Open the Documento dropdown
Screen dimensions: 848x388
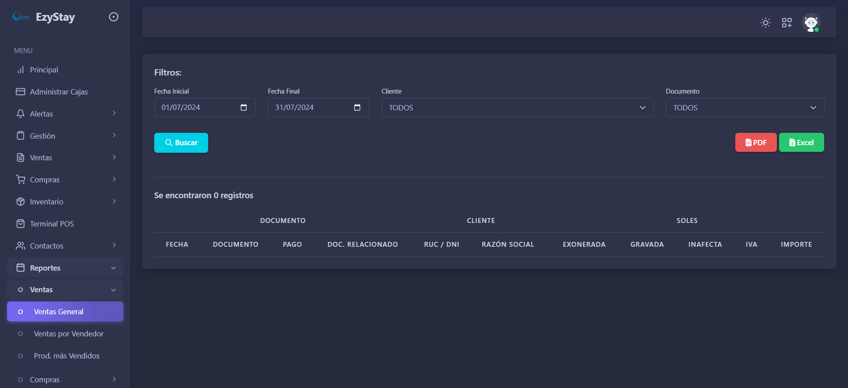click(744, 108)
